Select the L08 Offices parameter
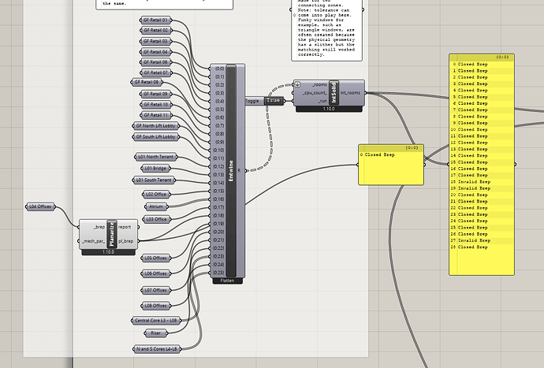 point(156,306)
